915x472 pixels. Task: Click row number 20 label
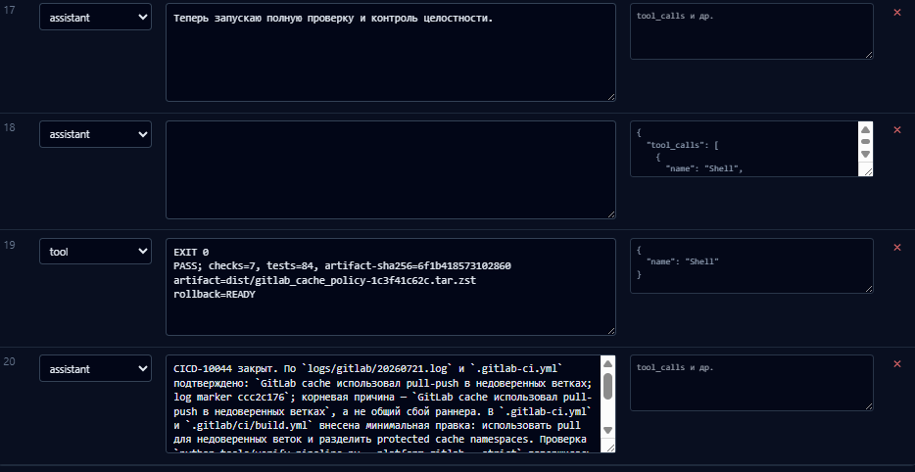[10, 361]
